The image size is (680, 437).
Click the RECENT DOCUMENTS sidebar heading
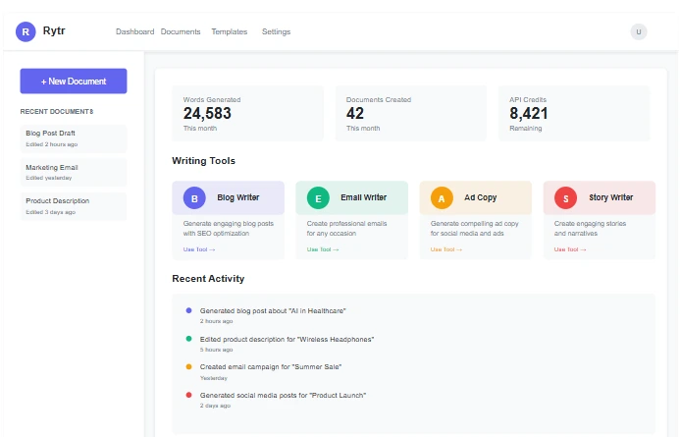pyautogui.click(x=56, y=112)
